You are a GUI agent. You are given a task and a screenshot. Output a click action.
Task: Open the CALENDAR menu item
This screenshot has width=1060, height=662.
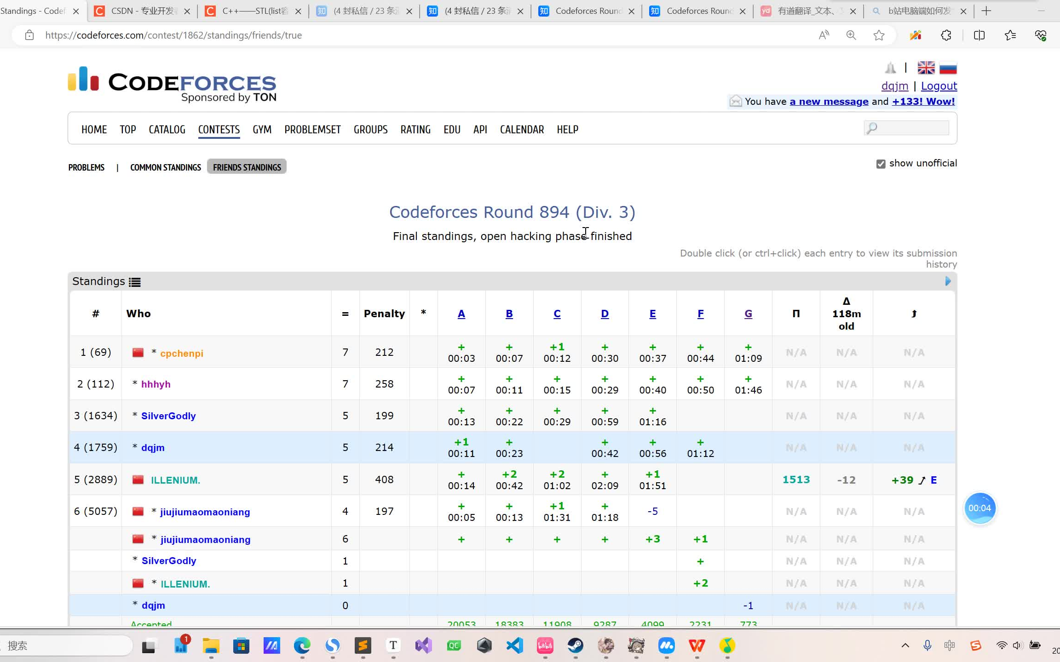pyautogui.click(x=522, y=130)
